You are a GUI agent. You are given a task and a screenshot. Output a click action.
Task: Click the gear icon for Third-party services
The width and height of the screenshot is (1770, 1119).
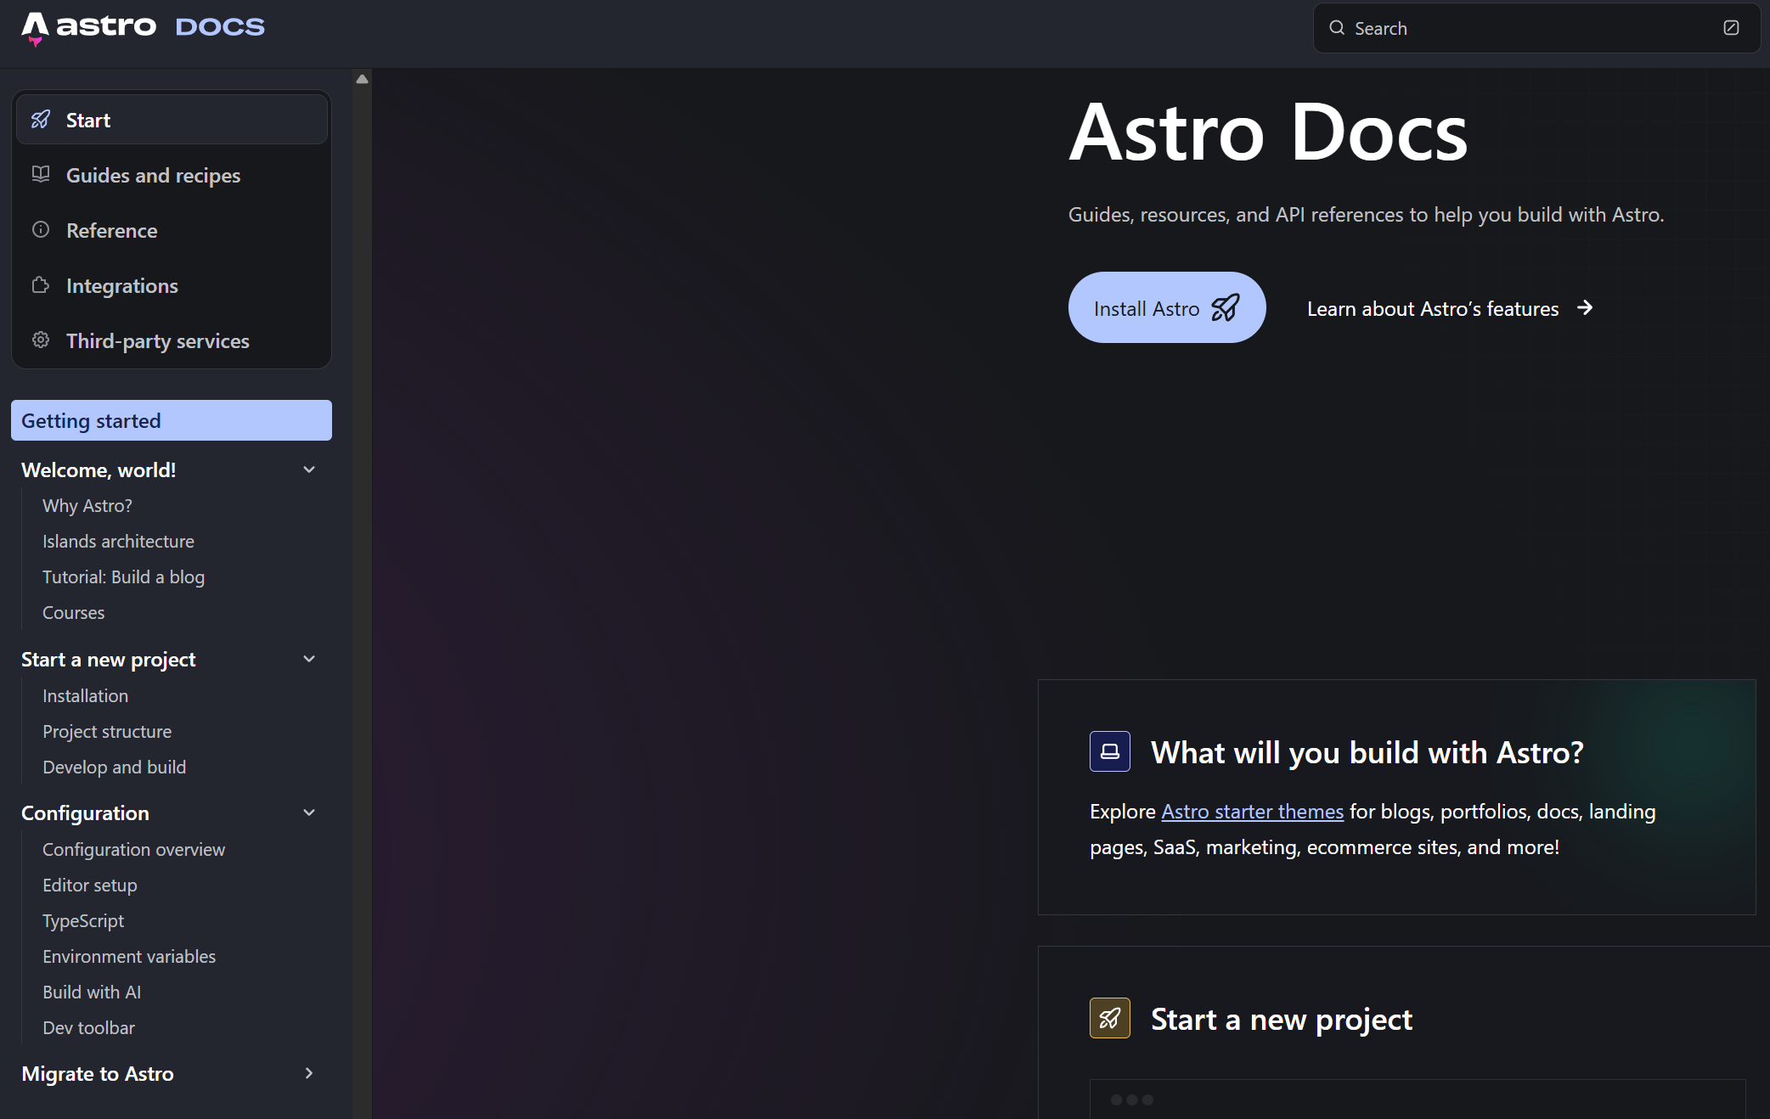coord(41,340)
